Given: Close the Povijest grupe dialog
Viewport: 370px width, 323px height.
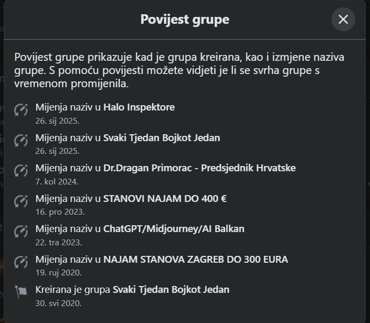Looking at the screenshot, I should tap(343, 20).
